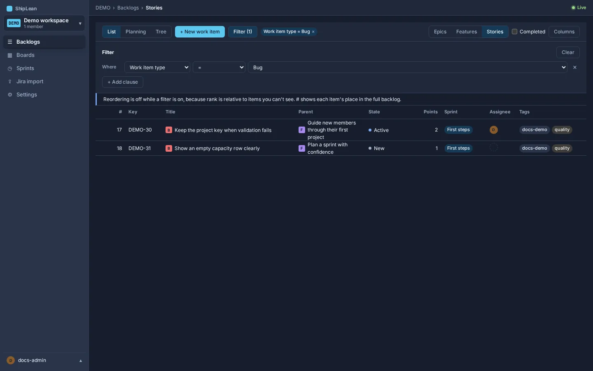
Task: Toggle the Completed checkbox
Action: click(514, 31)
